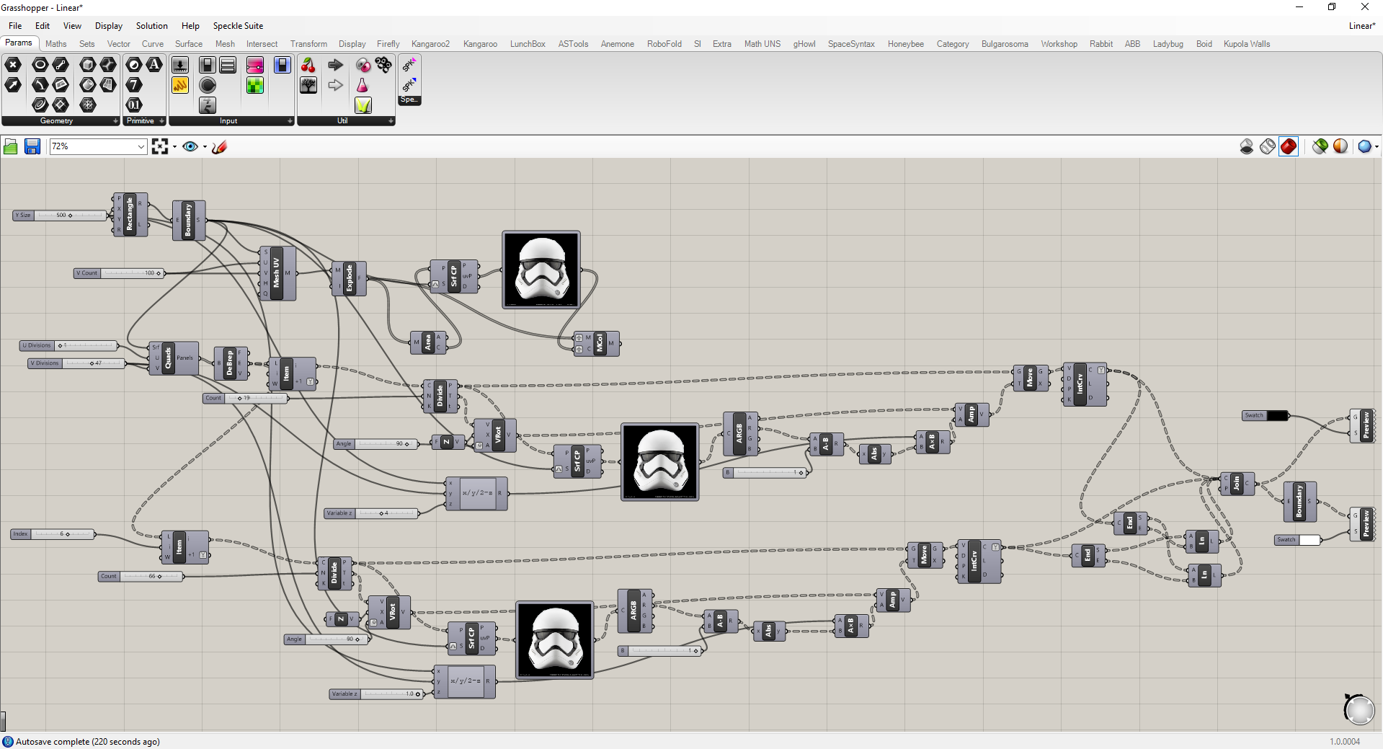Click the stormtrooper Image Sampler near Explode
Image resolution: width=1383 pixels, height=749 pixels.
click(x=541, y=270)
